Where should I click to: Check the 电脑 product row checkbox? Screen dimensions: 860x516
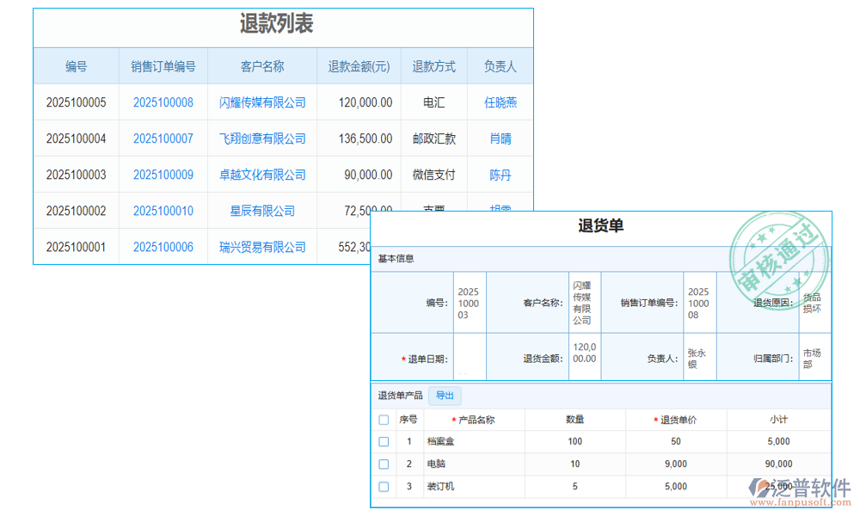coord(383,464)
